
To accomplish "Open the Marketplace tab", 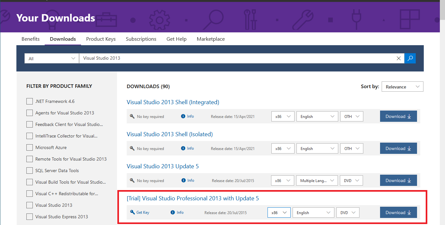I will click(x=211, y=39).
